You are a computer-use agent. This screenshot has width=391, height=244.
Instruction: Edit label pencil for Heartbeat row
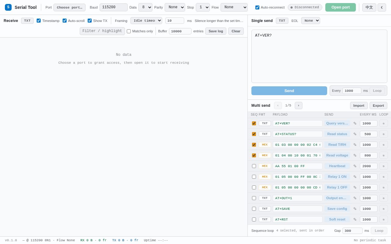pos(355,166)
